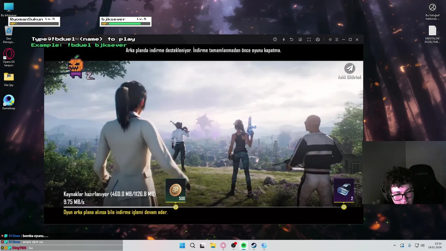
Task: Click the "RyomanSukun" player name
Action: (x=26, y=19)
